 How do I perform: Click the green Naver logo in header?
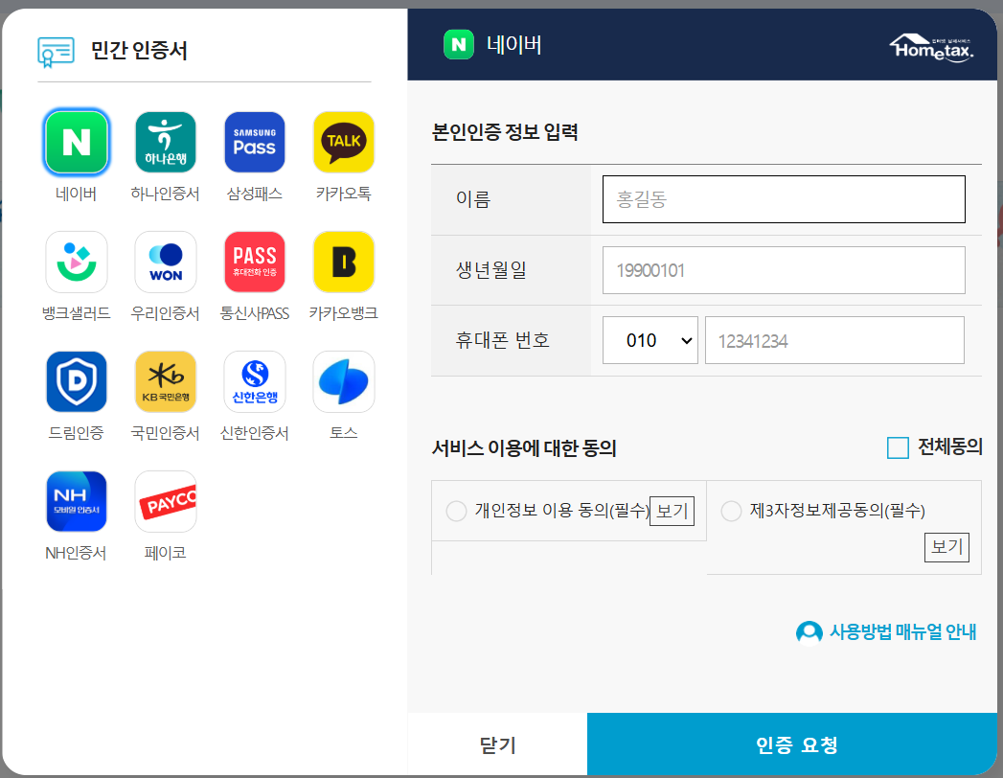click(459, 45)
